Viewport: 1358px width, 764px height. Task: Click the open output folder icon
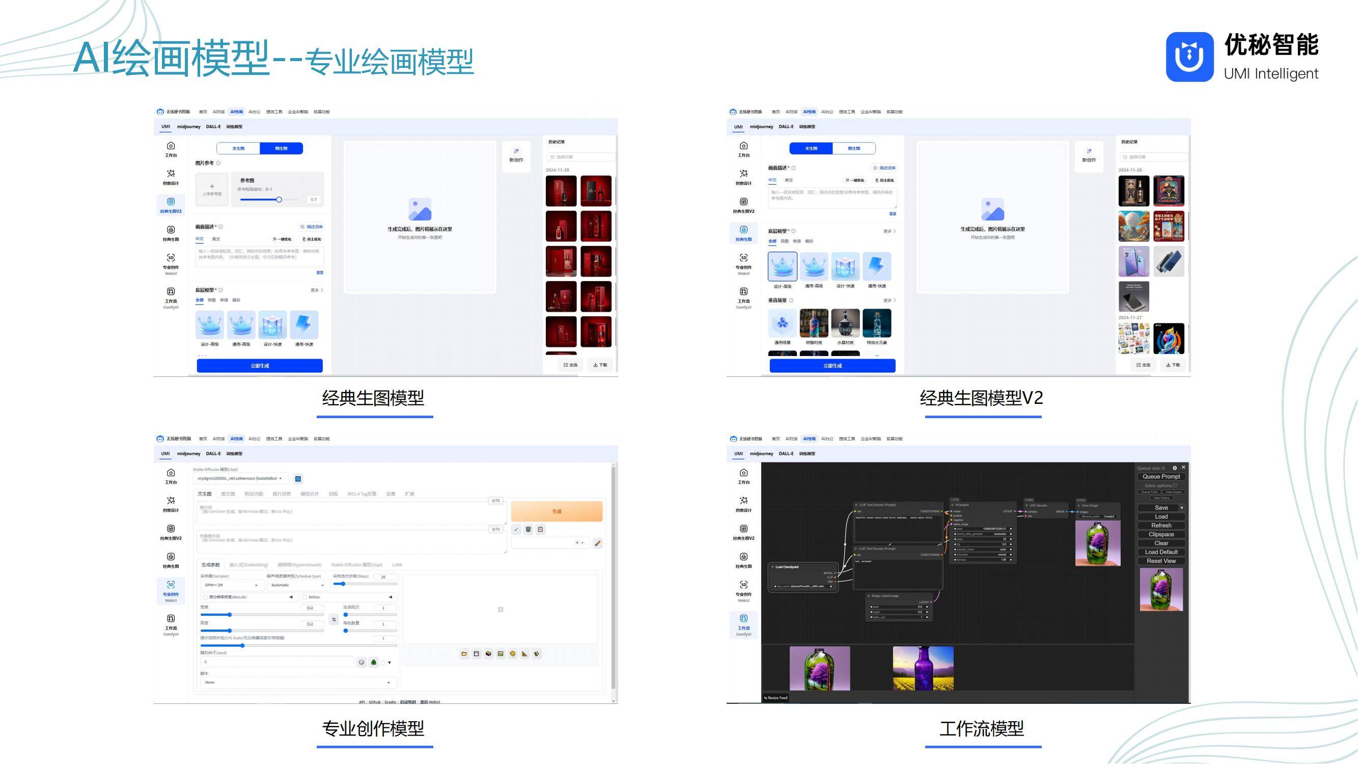tap(464, 654)
